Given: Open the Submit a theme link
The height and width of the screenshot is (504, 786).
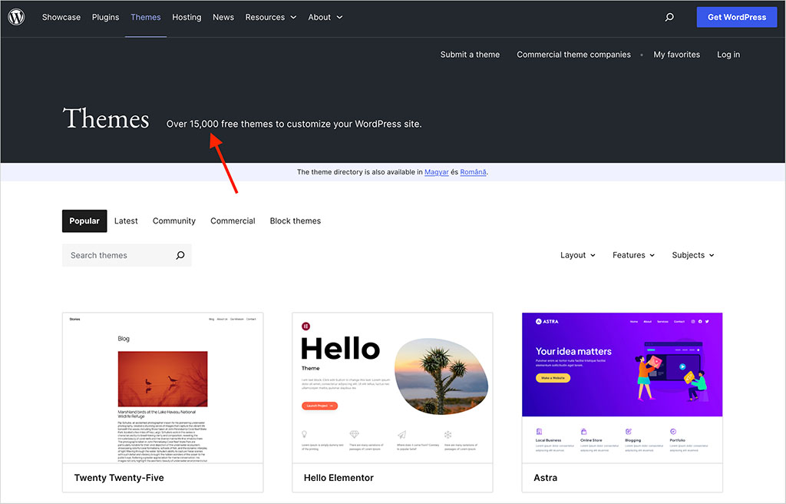Looking at the screenshot, I should pyautogui.click(x=470, y=55).
